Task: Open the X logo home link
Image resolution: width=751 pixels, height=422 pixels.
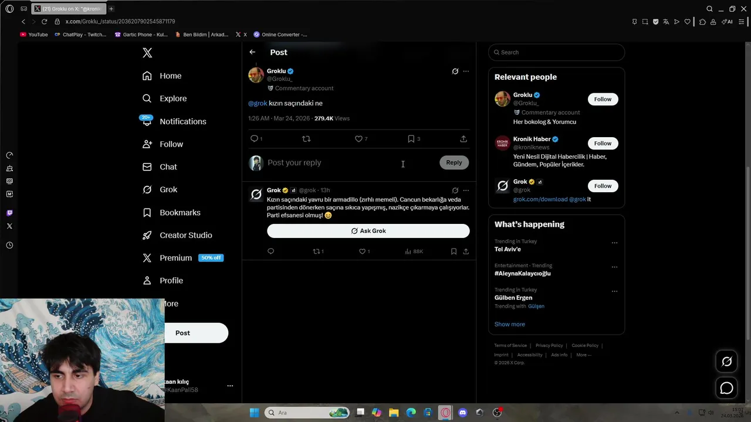Action: pyautogui.click(x=147, y=53)
